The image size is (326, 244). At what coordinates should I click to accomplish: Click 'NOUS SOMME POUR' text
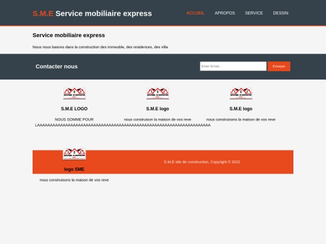74,119
